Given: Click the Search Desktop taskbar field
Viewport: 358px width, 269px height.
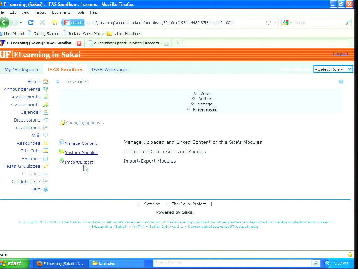Looking at the screenshot, I should tap(232, 263).
